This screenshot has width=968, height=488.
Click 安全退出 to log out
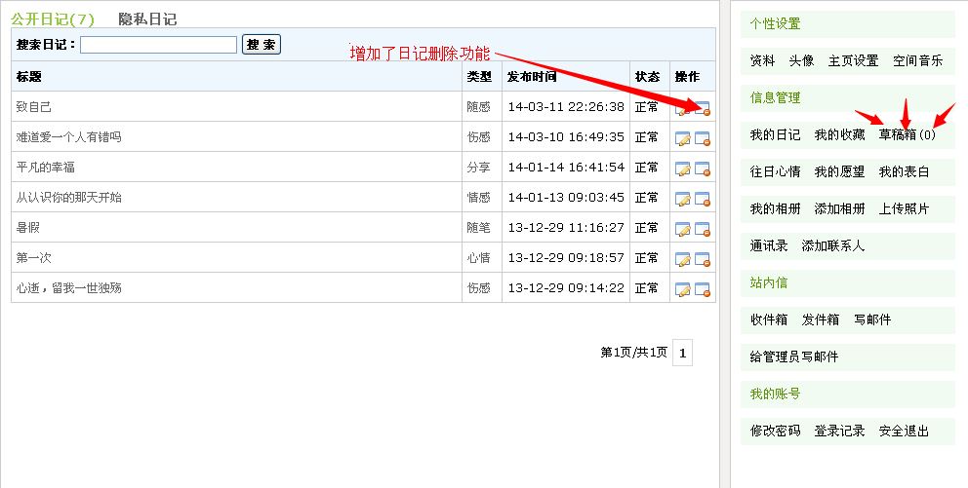pos(904,431)
